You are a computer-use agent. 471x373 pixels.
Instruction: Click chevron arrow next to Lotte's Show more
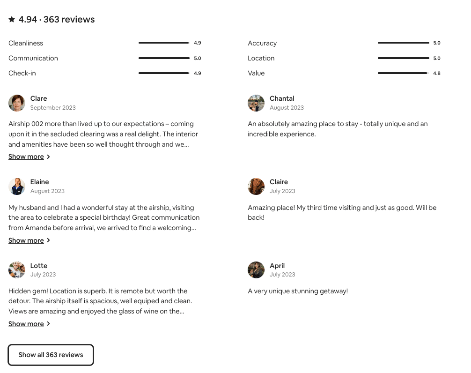click(48, 324)
